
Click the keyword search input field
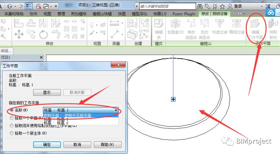coord(168,6)
